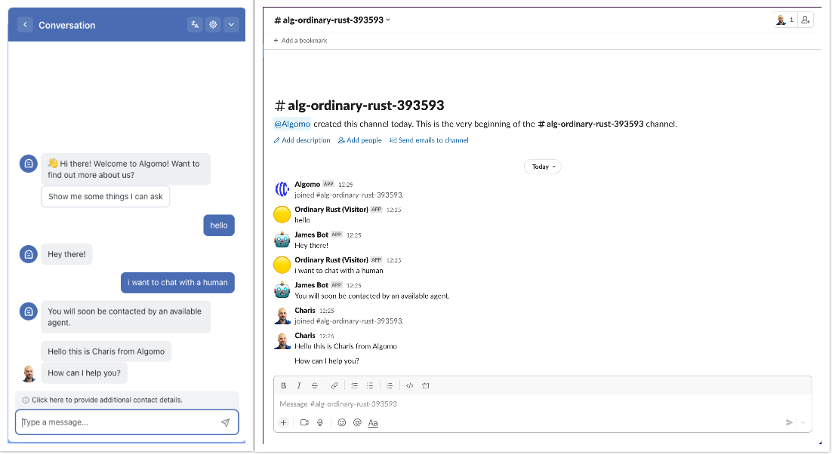Image resolution: width=832 pixels, height=454 pixels.
Task: Open the plus attachments menu in composer
Action: [x=283, y=423]
